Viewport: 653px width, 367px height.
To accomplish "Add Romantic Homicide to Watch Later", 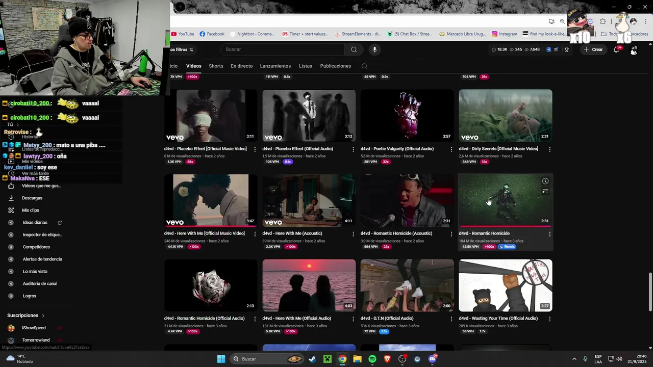I will click(545, 181).
